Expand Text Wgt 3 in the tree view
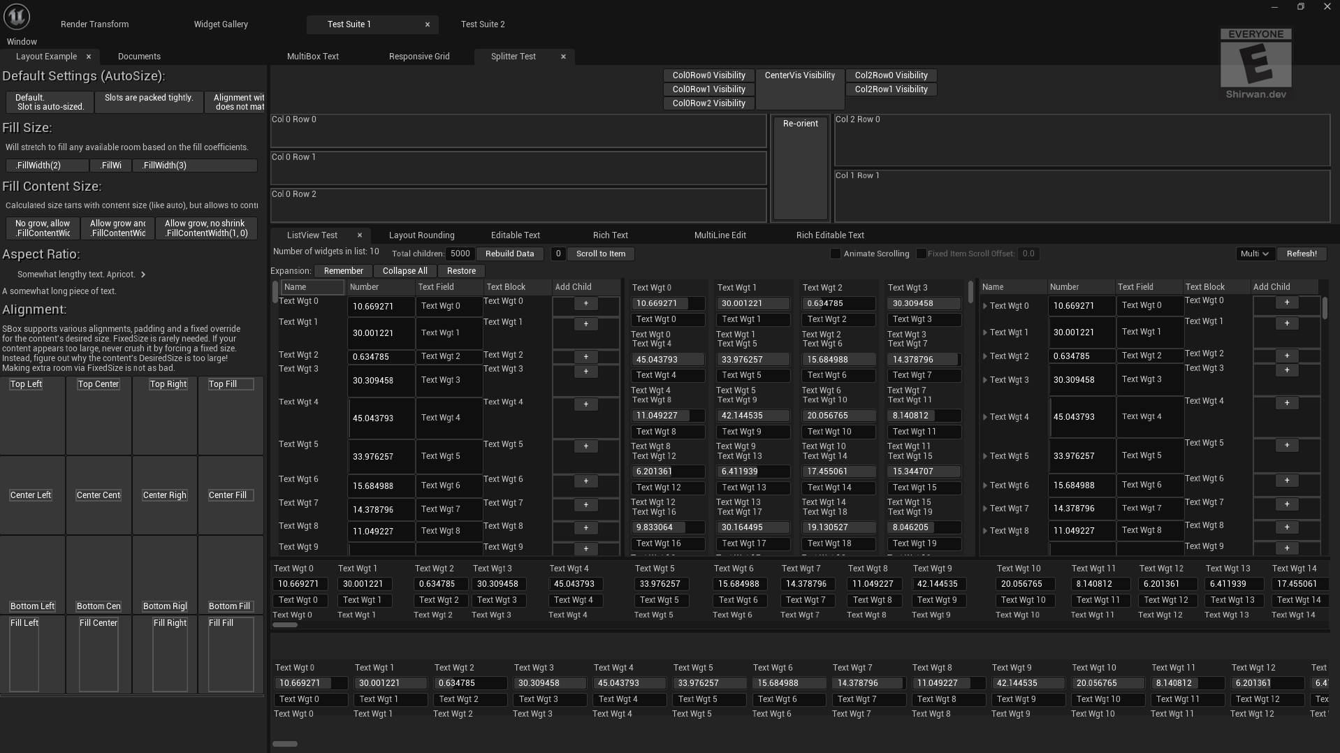Image resolution: width=1340 pixels, height=753 pixels. [x=985, y=380]
